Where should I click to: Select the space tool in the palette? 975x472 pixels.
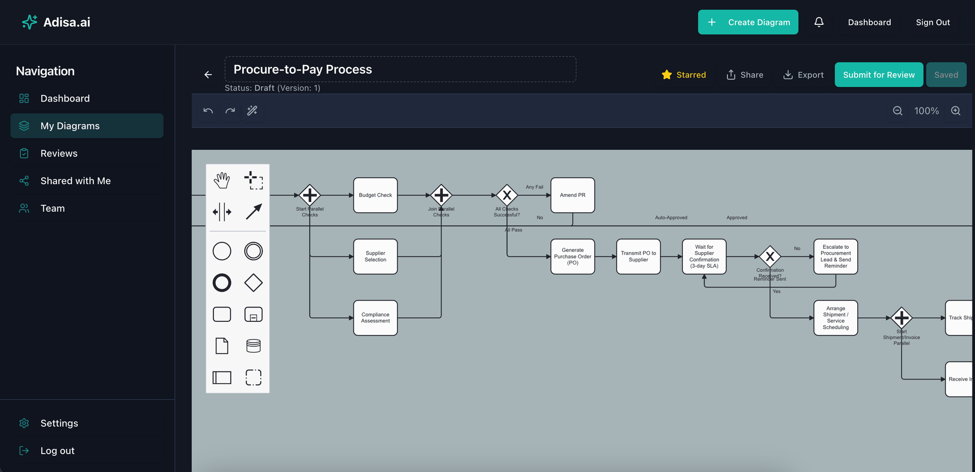point(222,212)
